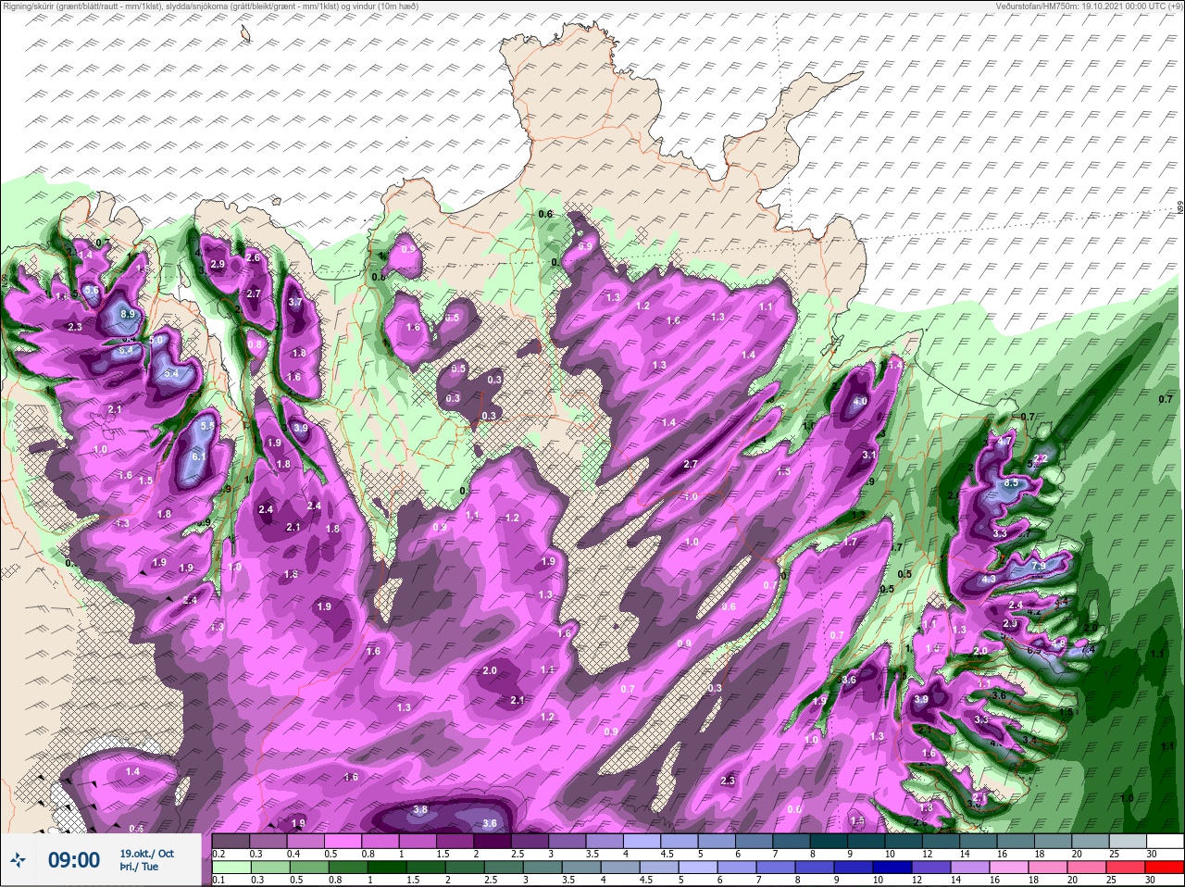This screenshot has height=887, width=1185.
Task: Click the 8.5 precipitation value on the map
Action: (1011, 482)
